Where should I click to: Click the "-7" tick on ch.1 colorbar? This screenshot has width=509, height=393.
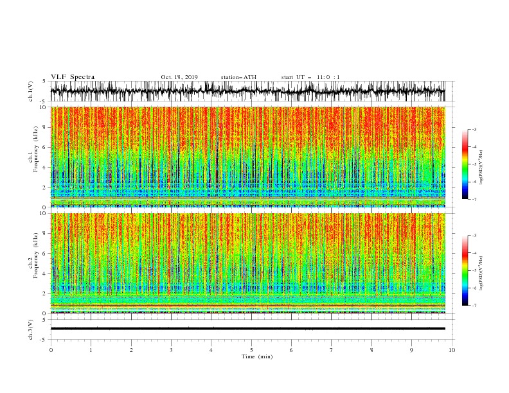474,199
